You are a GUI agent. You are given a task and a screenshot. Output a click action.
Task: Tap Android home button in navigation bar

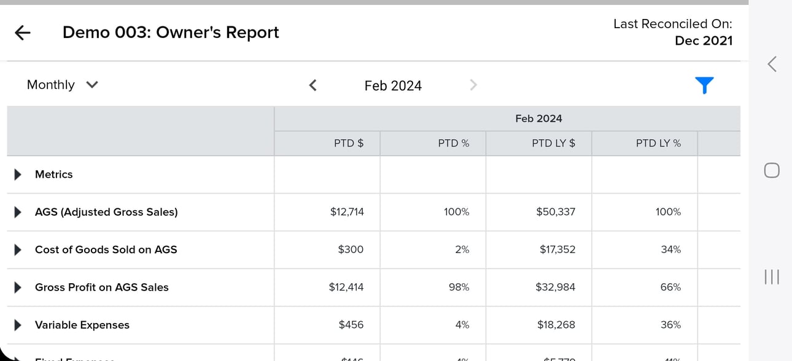tap(772, 170)
